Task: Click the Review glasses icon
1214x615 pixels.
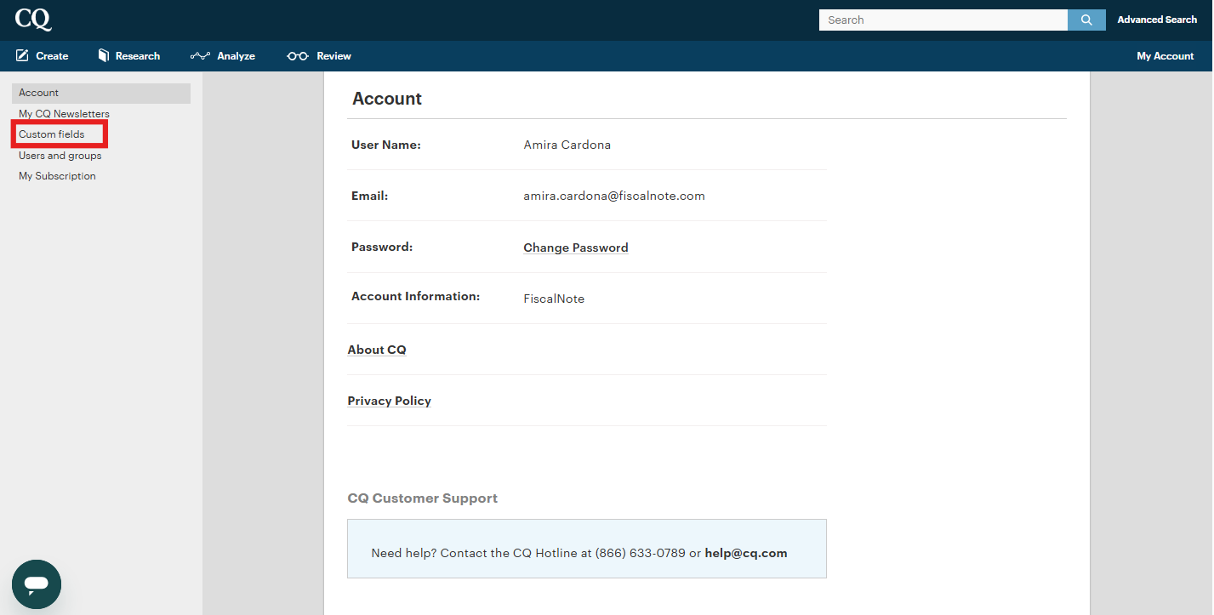Action: [x=298, y=56]
